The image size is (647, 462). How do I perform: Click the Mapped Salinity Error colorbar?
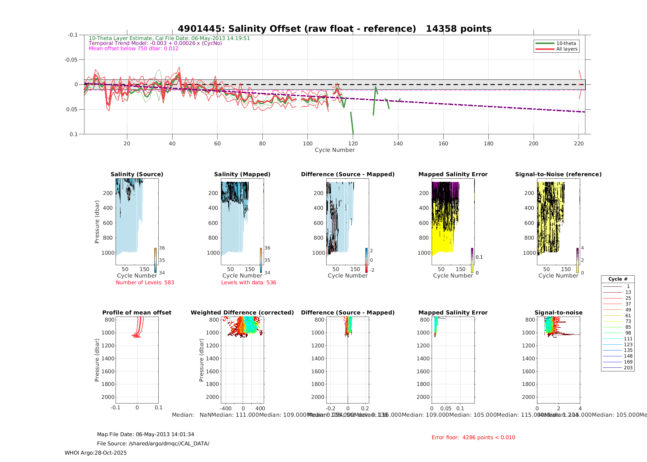(472, 260)
